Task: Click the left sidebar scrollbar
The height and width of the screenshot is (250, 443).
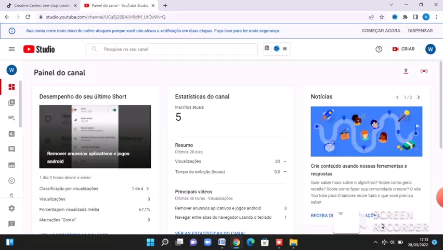Action: pos(20,104)
